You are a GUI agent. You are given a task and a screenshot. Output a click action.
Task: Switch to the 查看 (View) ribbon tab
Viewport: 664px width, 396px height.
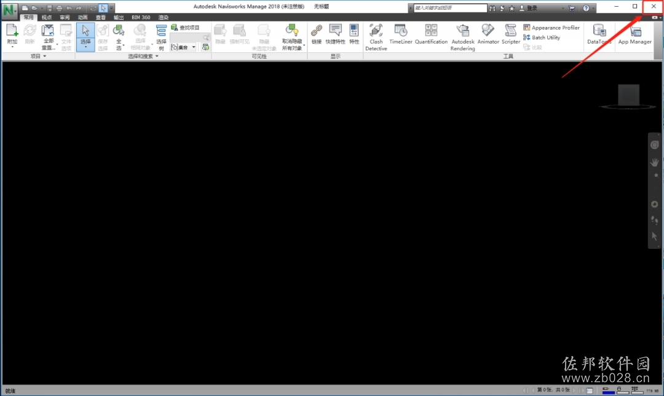pyautogui.click(x=101, y=17)
